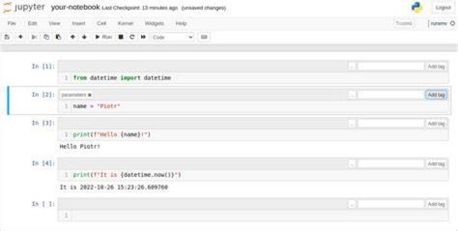This screenshot has height=231, width=458.
Task: Open the Kernel menu
Action: (125, 24)
